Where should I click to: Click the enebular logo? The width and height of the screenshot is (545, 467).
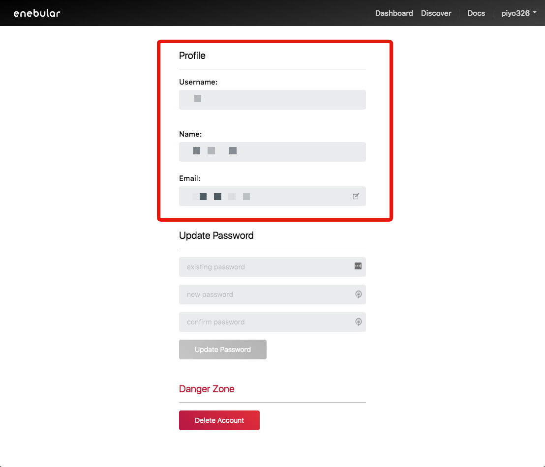(x=37, y=13)
